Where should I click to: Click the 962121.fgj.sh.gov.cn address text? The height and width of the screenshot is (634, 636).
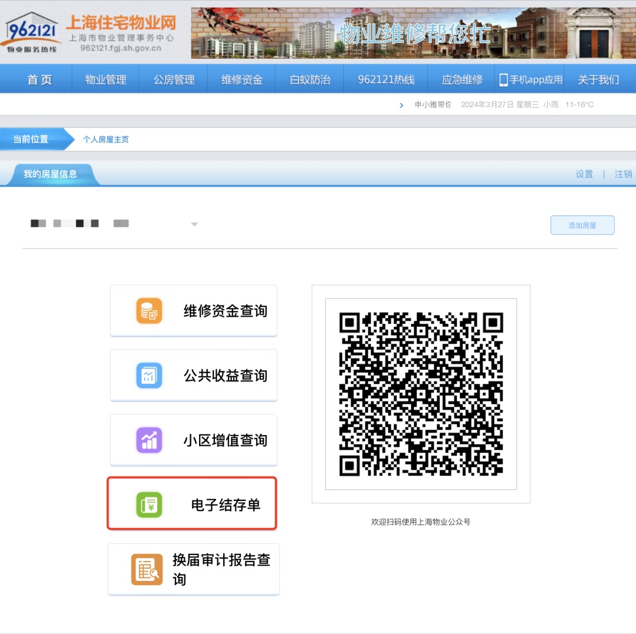pos(121,48)
